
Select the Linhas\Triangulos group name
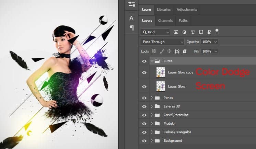coord(177,132)
